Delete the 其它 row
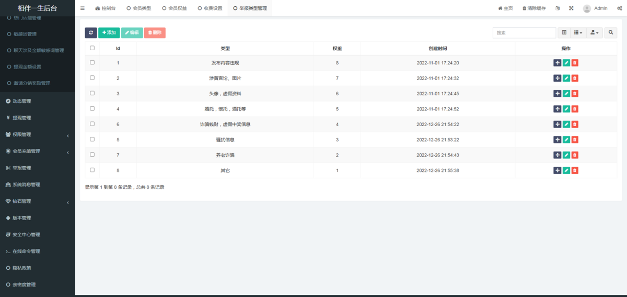 (x=575, y=170)
